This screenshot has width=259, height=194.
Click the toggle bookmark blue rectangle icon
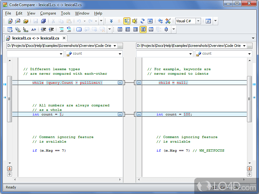[79, 29]
